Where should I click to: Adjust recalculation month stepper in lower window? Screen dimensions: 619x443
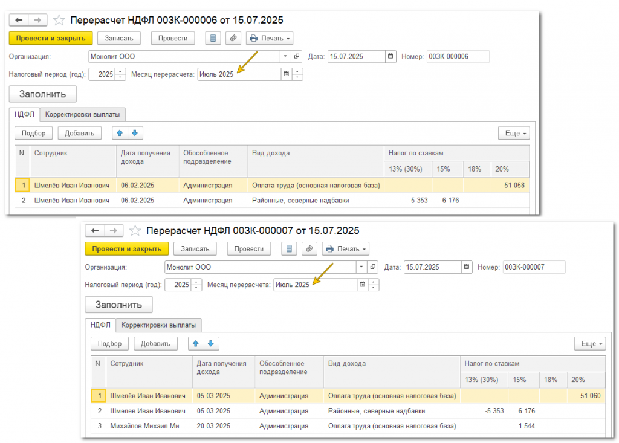click(374, 285)
